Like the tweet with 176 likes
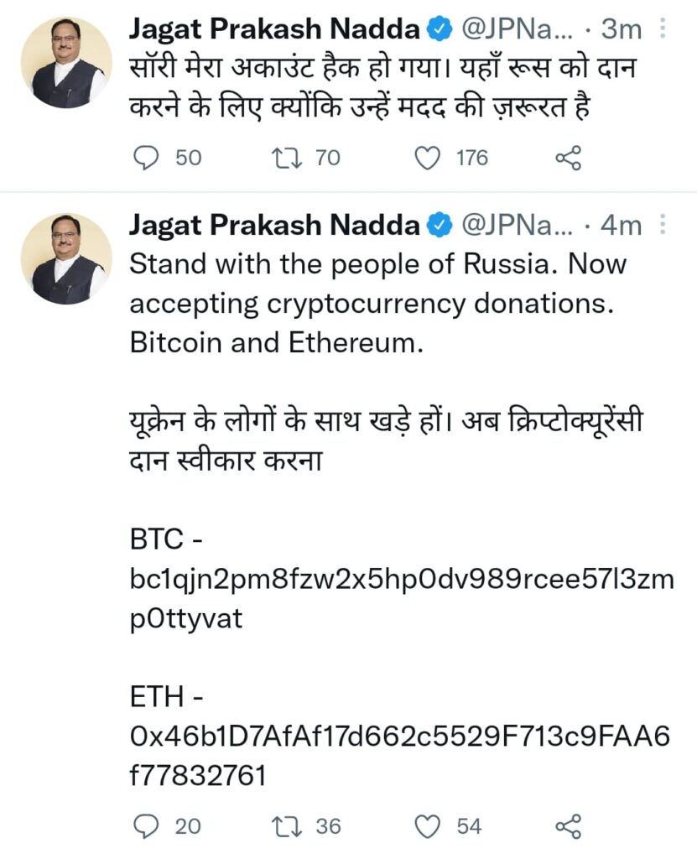Screen dimensions: 697x859 point(429,158)
